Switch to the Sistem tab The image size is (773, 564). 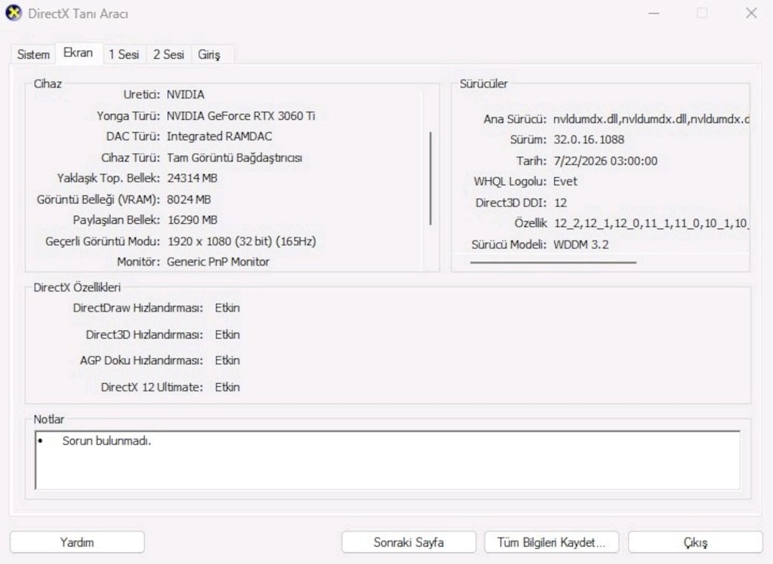[33, 54]
